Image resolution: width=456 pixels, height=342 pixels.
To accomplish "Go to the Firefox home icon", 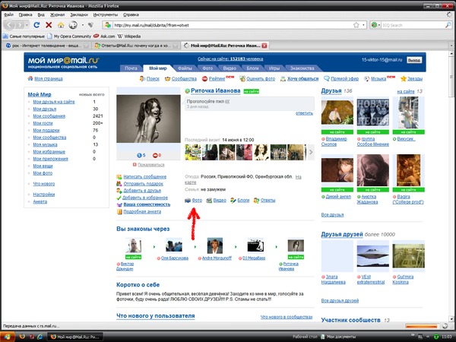I will pyautogui.click(x=61, y=25).
